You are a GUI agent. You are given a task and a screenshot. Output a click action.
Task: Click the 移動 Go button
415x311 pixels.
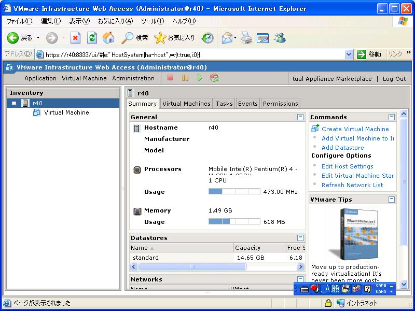pos(369,54)
